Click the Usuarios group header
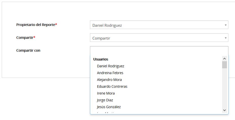 pos(101,59)
